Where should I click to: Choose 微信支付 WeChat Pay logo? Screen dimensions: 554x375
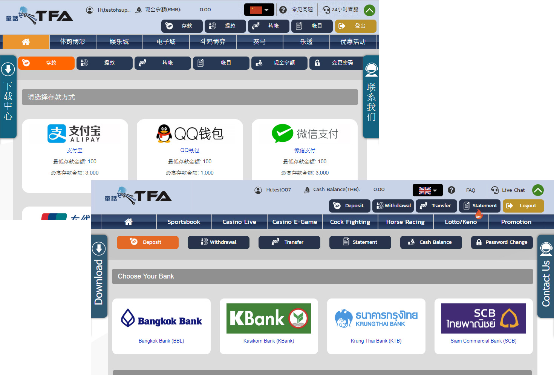(x=305, y=133)
